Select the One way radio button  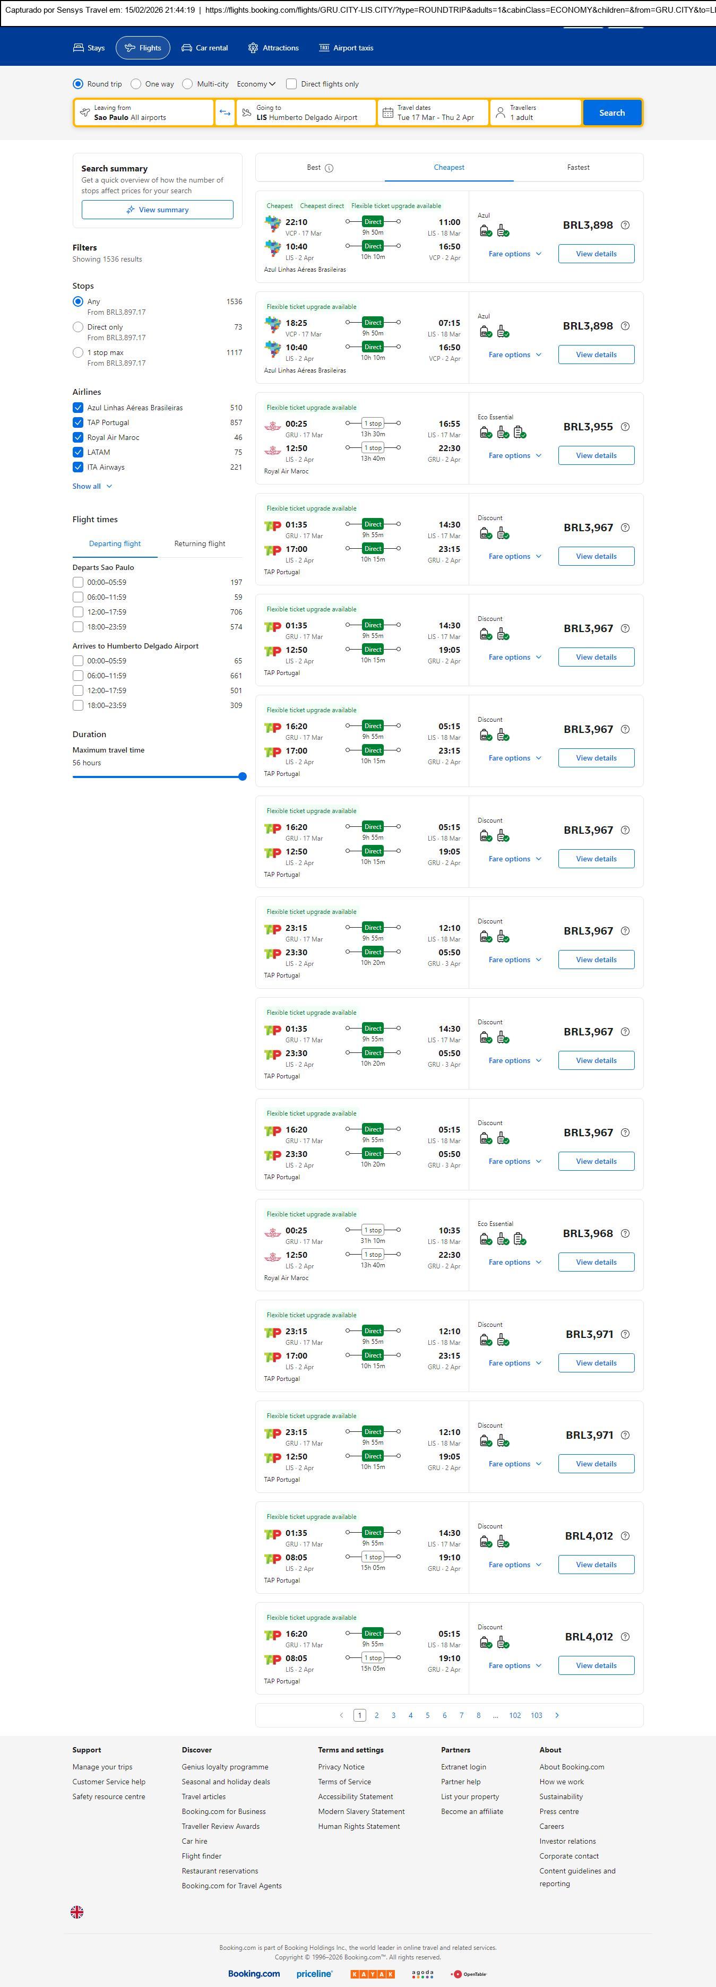click(x=136, y=84)
